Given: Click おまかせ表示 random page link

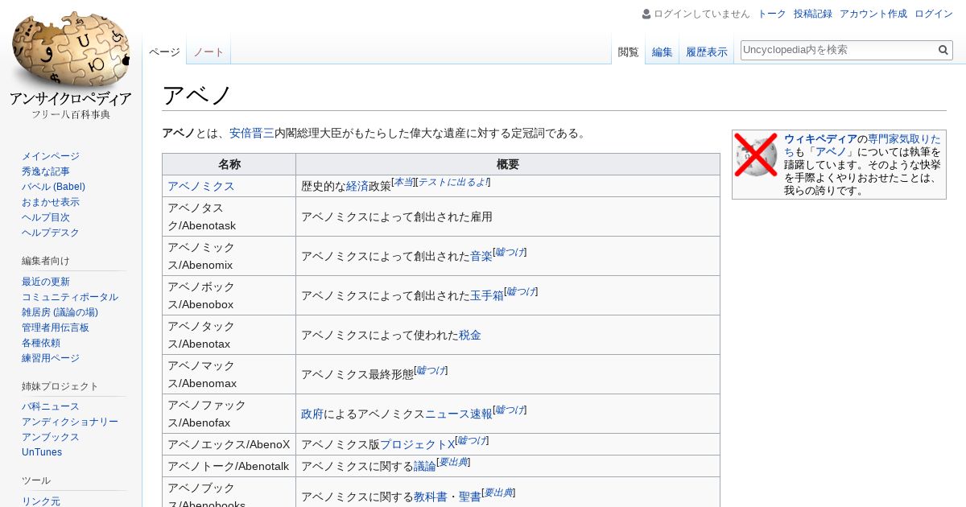Looking at the screenshot, I should pyautogui.click(x=51, y=202).
